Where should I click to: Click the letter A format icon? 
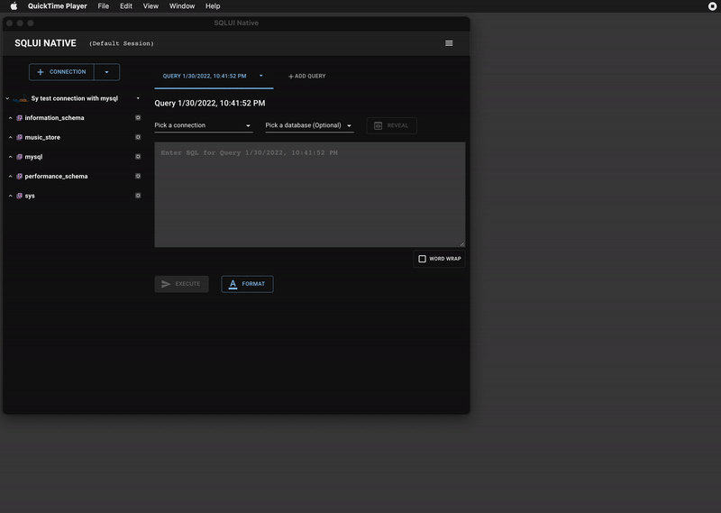tap(233, 284)
